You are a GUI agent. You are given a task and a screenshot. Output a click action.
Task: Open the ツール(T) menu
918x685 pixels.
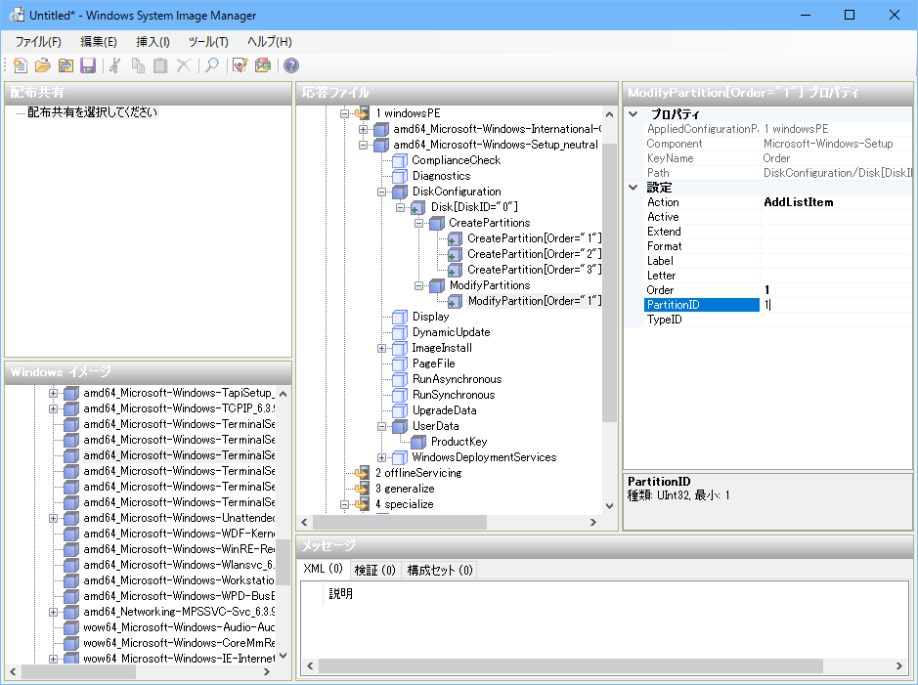208,42
